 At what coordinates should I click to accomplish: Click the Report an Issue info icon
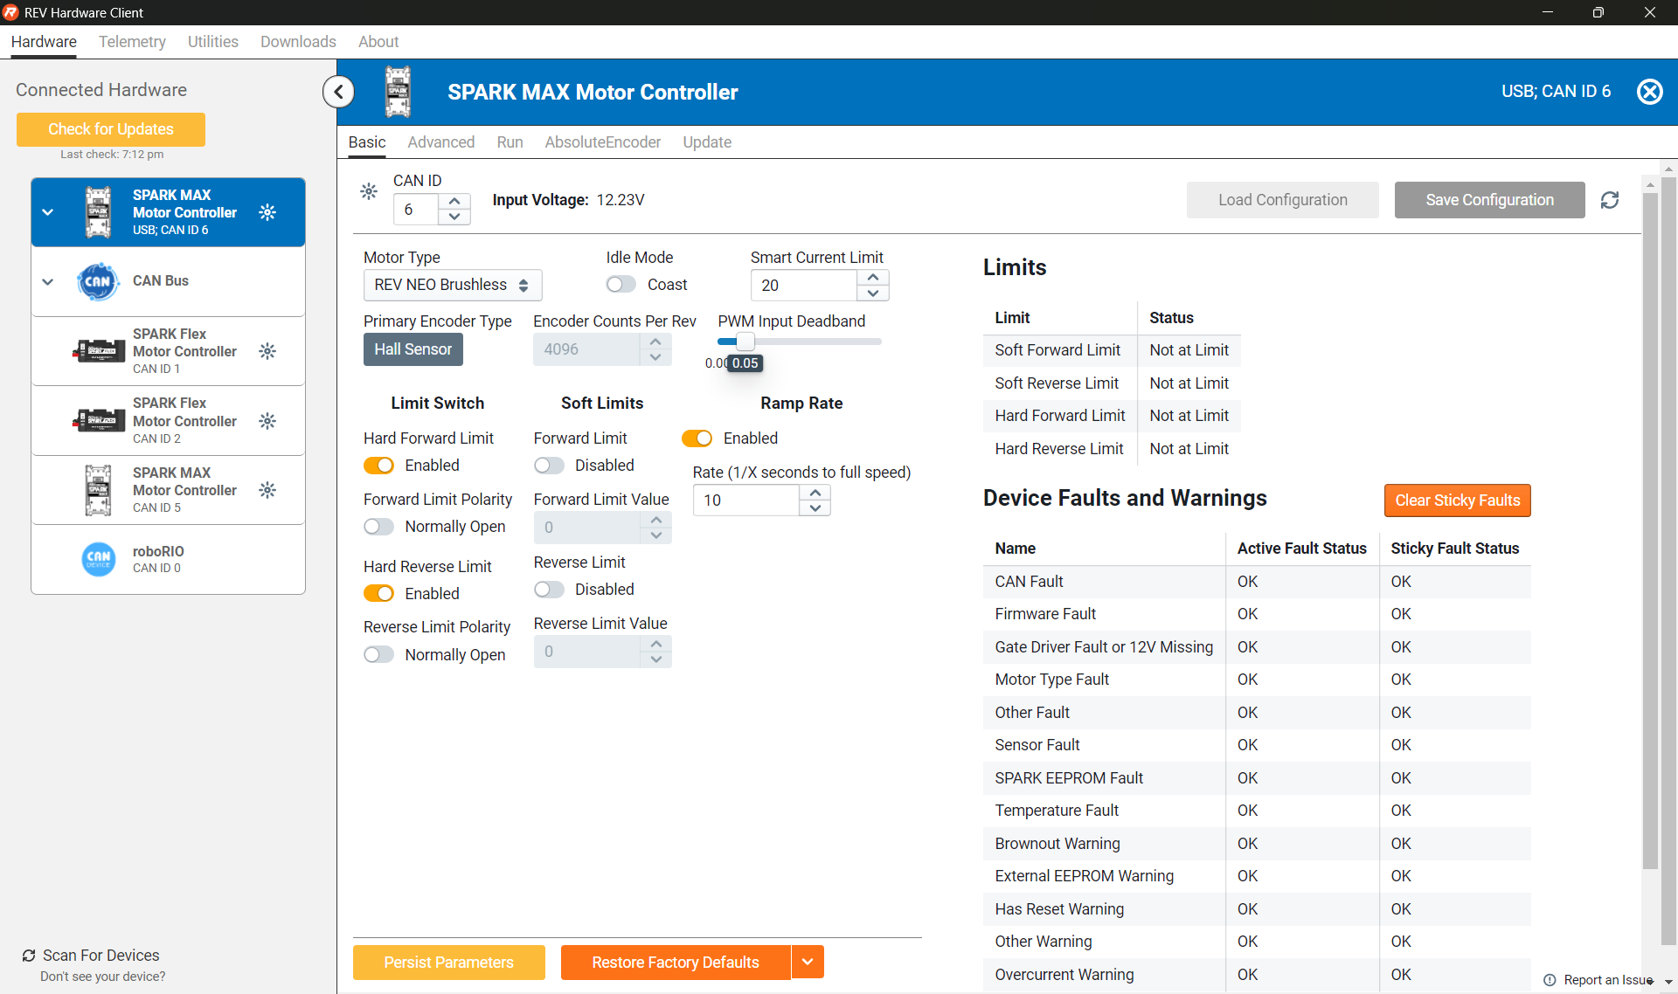[x=1550, y=980]
